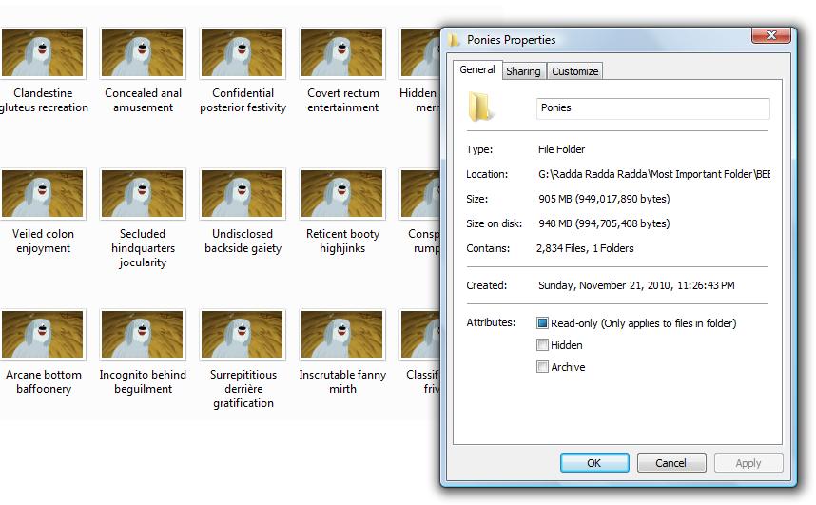The height and width of the screenshot is (505, 816).
Task: Click the large folder icon in Properties
Action: pos(483,107)
